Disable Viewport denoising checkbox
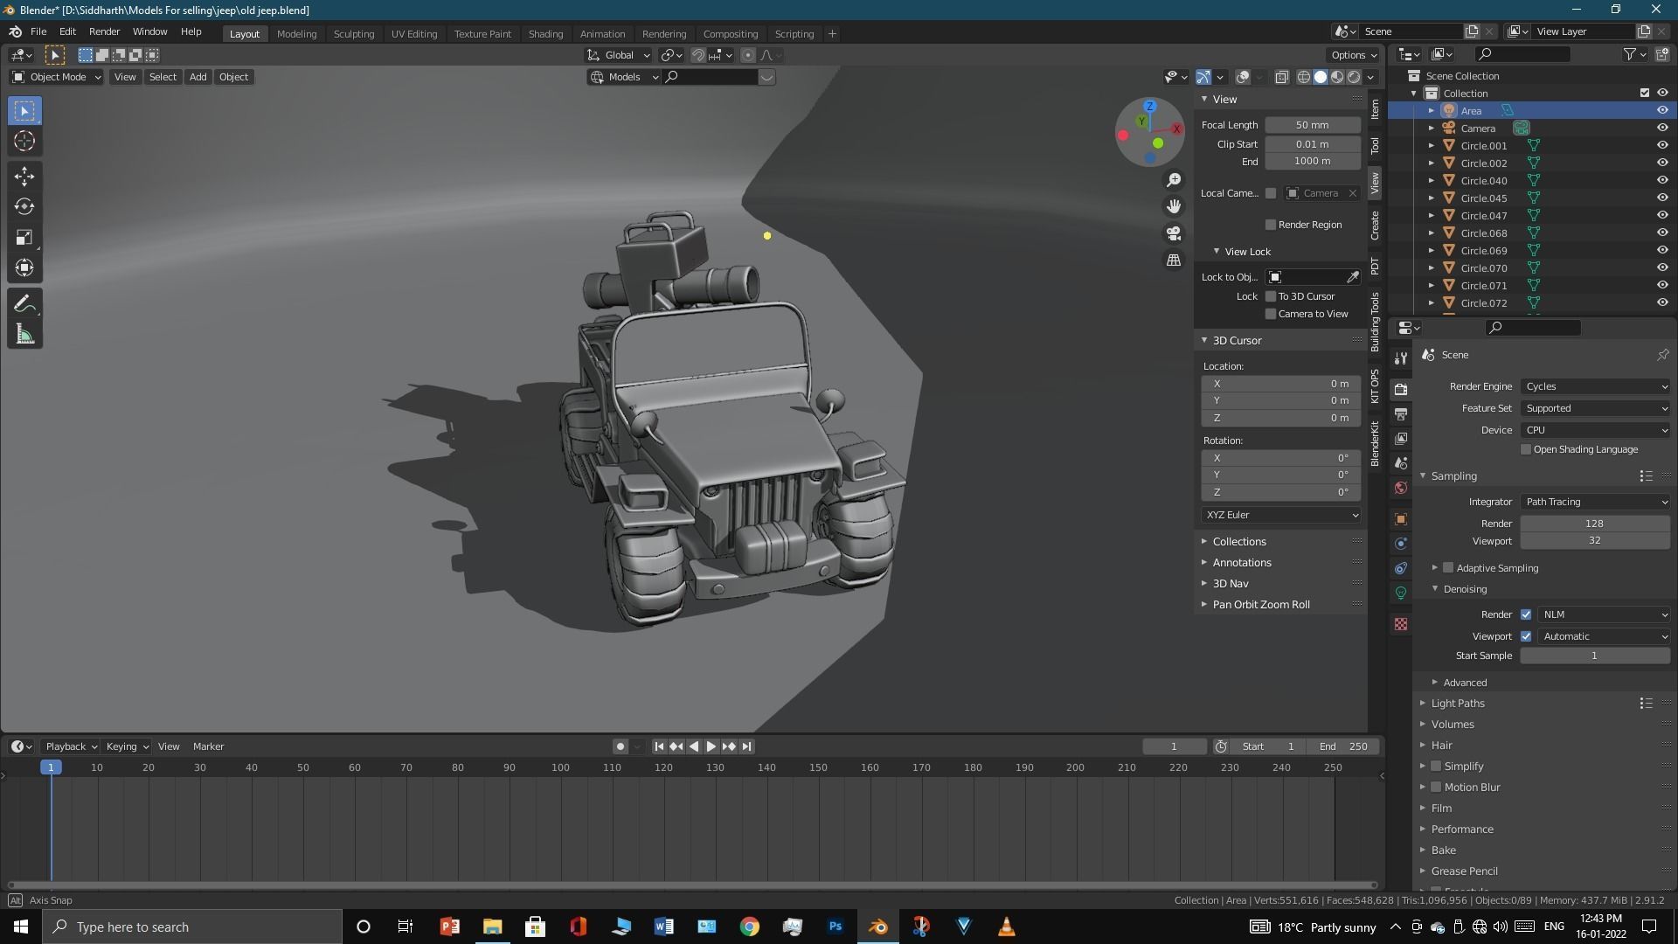1678x944 pixels. tap(1526, 636)
